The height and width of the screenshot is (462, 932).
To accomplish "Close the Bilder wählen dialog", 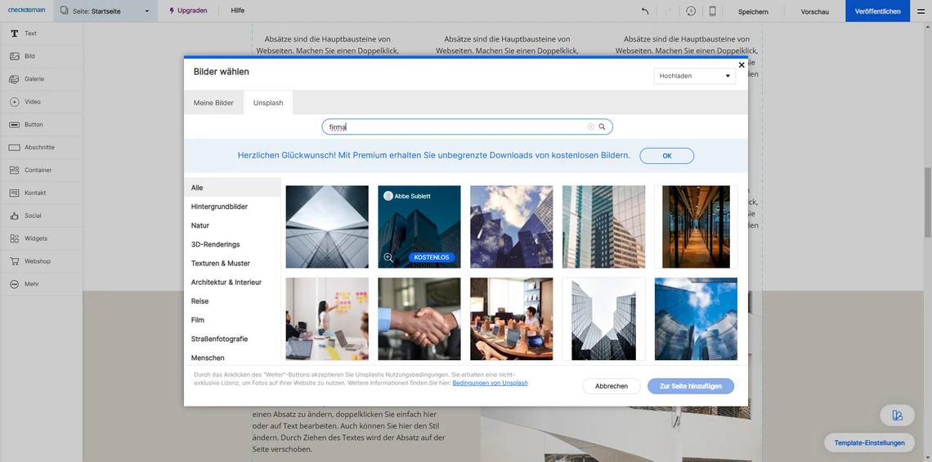I will [742, 64].
